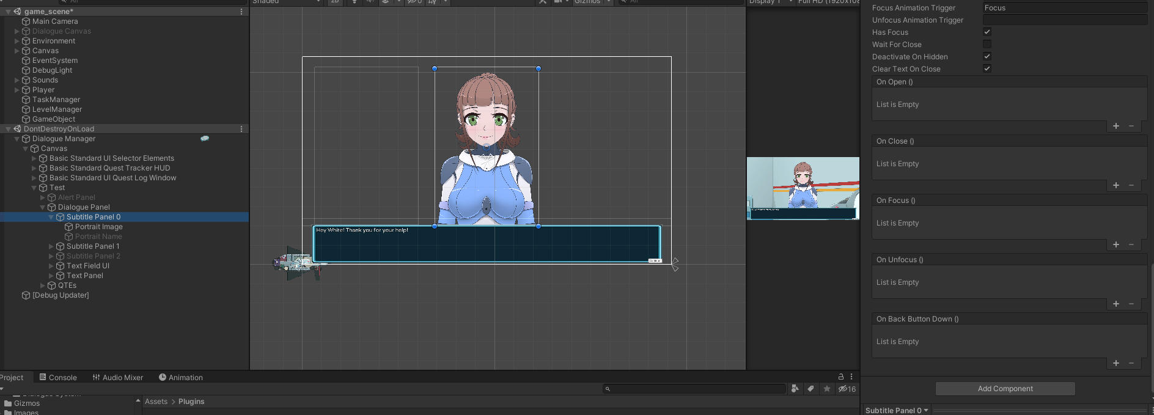Select the Alert Panel object
Screen dimensions: 1154x415
76,197
